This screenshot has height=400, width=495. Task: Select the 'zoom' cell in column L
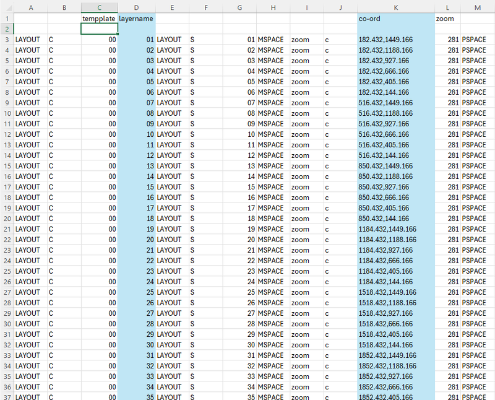pyautogui.click(x=447, y=19)
